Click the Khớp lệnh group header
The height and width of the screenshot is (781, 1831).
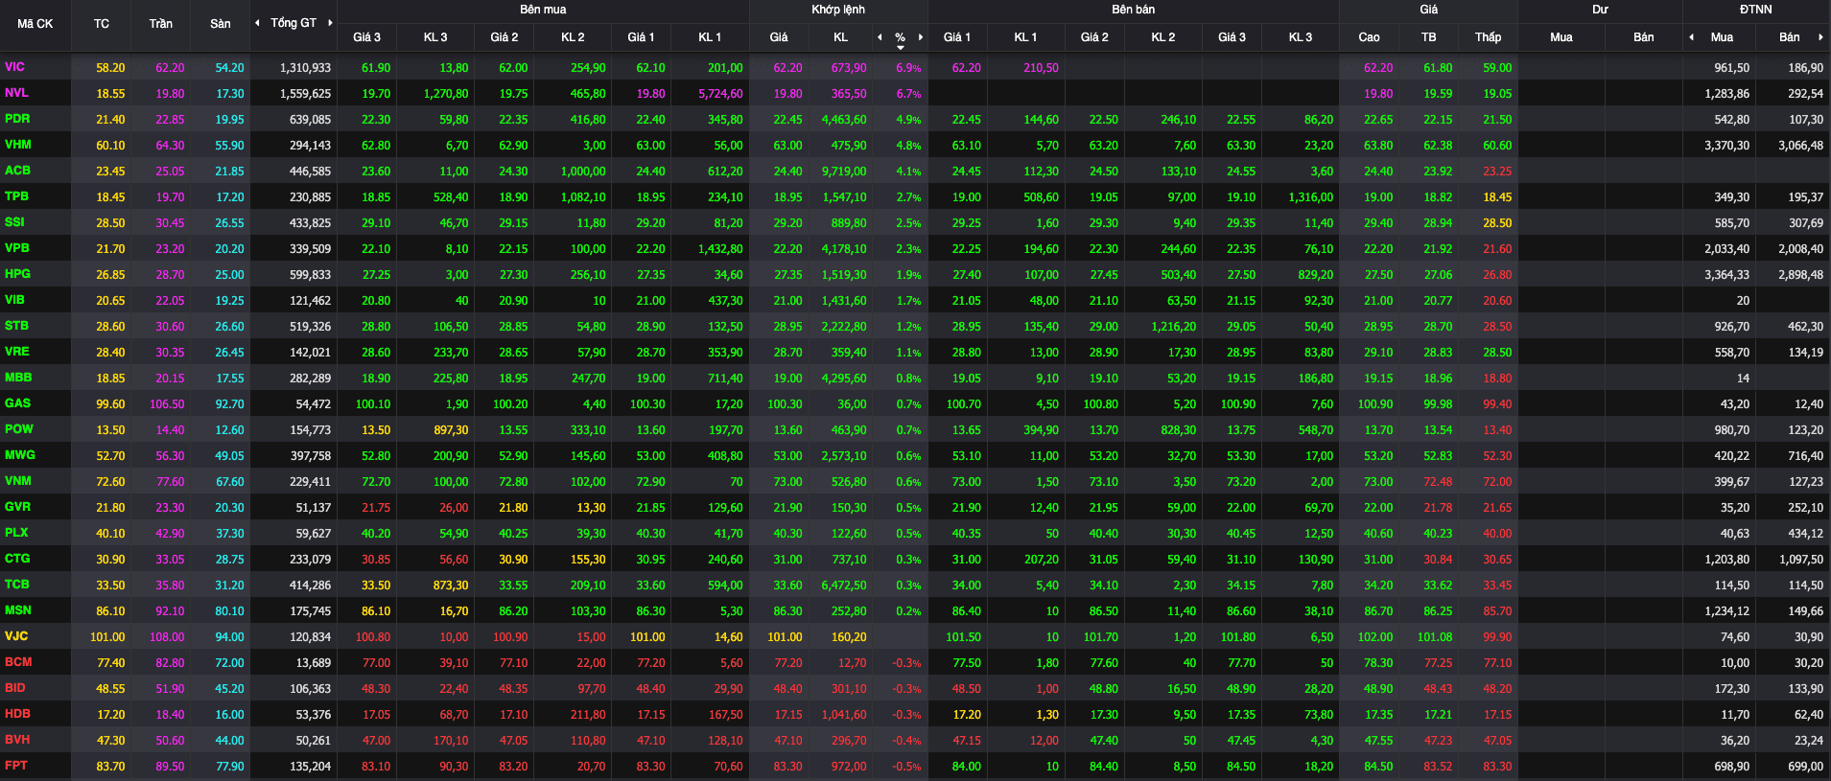(838, 10)
